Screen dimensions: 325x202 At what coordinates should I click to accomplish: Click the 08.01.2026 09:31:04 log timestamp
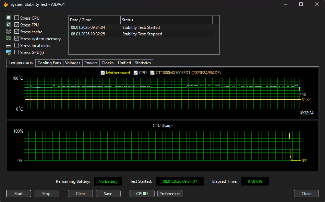click(88, 27)
